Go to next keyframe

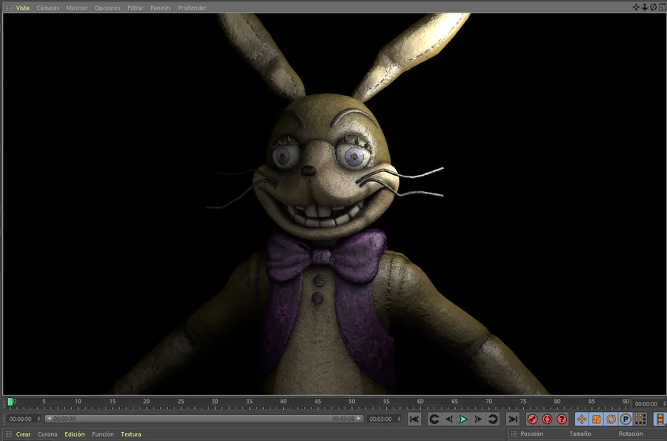493,420
